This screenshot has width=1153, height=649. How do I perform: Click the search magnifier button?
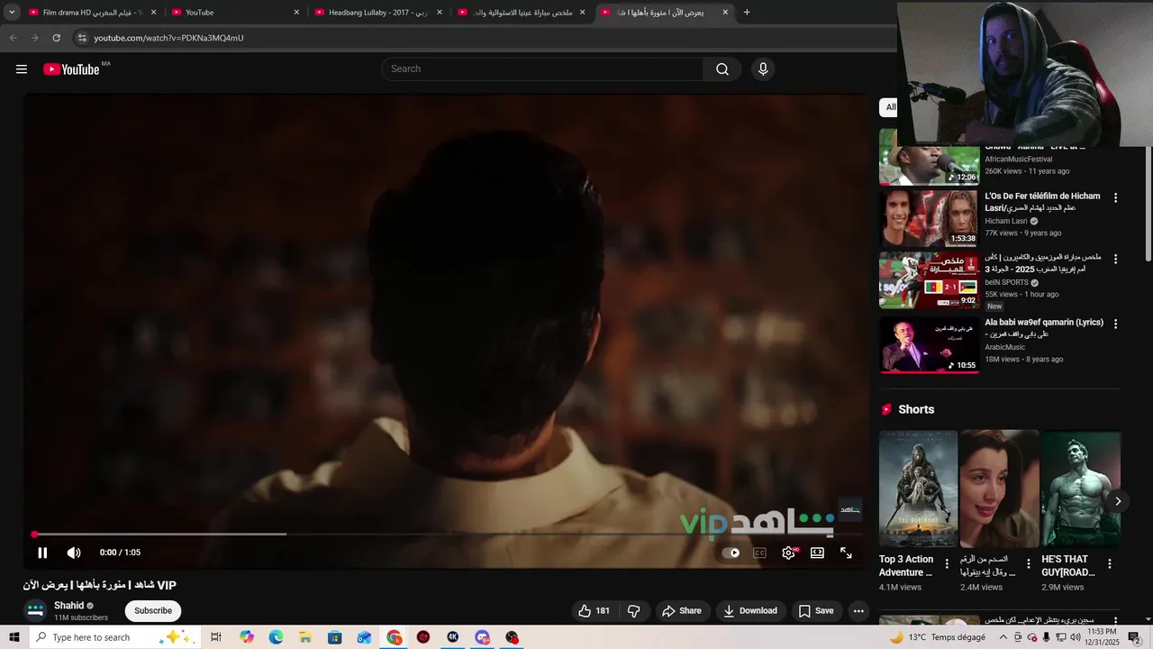pos(722,69)
